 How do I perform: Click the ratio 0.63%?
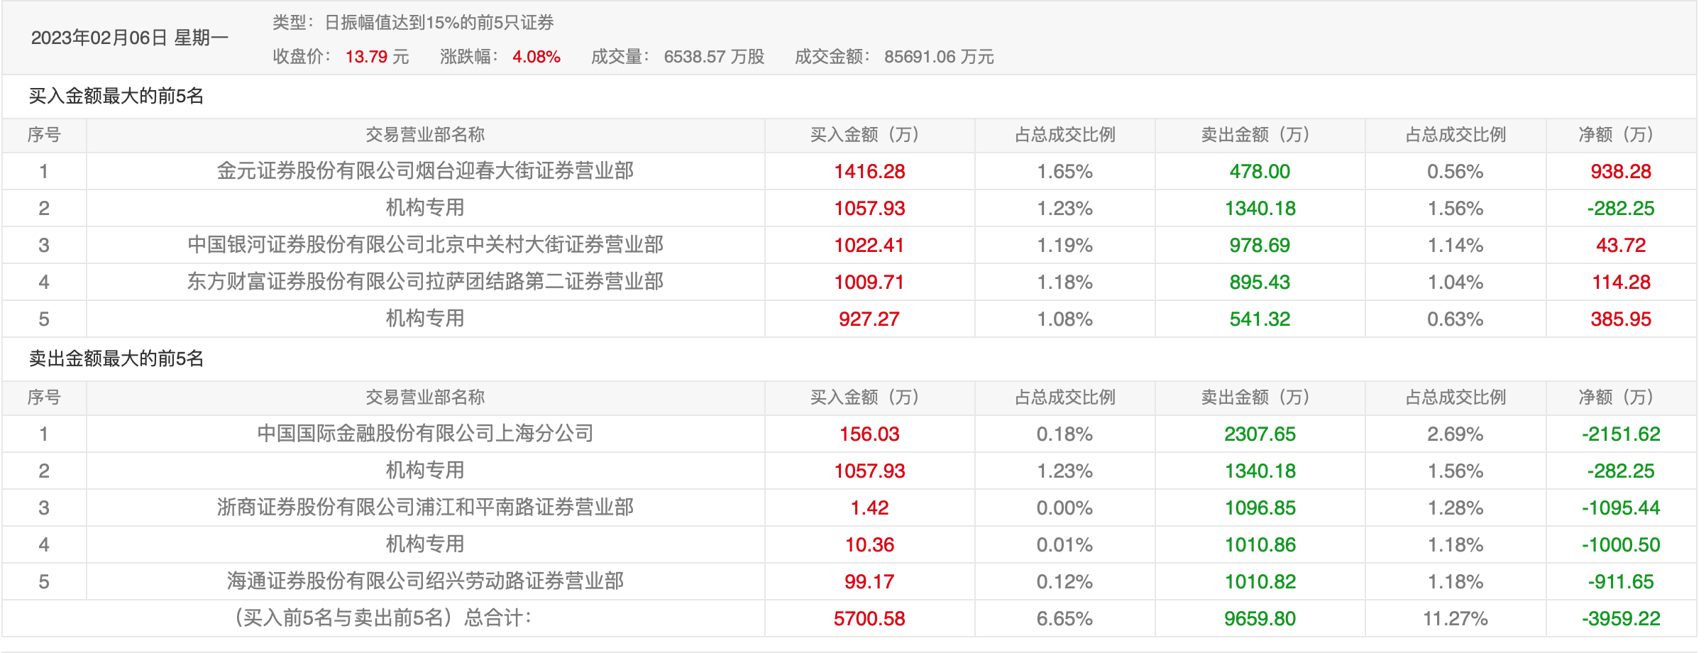pos(1455,319)
